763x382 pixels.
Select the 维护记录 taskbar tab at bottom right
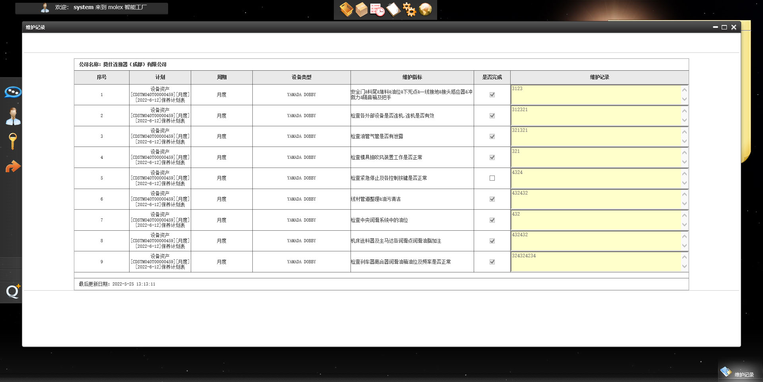click(738, 374)
